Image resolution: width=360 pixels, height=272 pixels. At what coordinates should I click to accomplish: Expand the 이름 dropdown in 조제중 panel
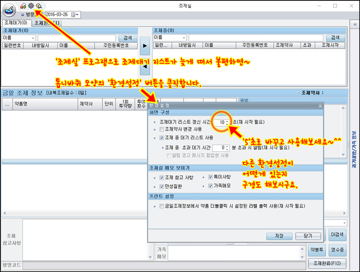(x=183, y=38)
